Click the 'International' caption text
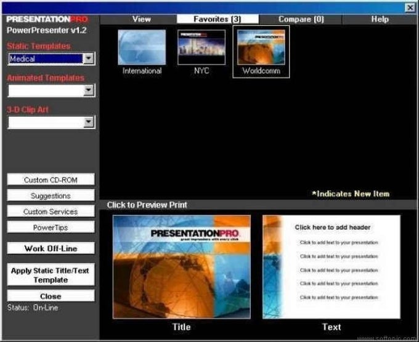The image size is (419, 342). (142, 71)
